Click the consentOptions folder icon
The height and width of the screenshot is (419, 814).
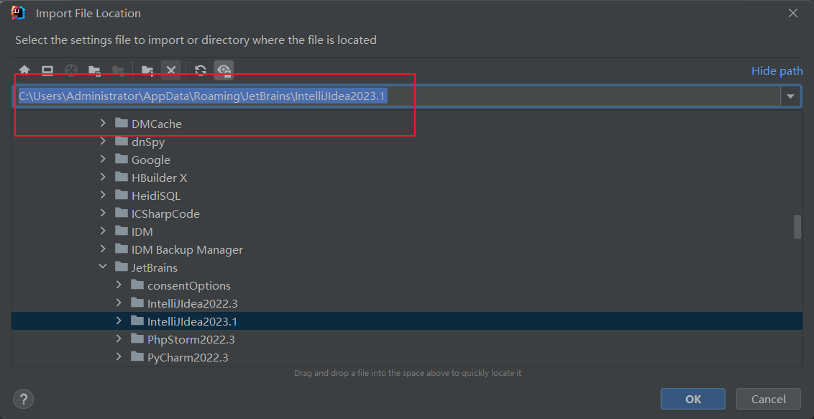pyautogui.click(x=137, y=285)
